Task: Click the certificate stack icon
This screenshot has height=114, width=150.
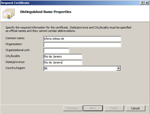Action: click(9, 14)
